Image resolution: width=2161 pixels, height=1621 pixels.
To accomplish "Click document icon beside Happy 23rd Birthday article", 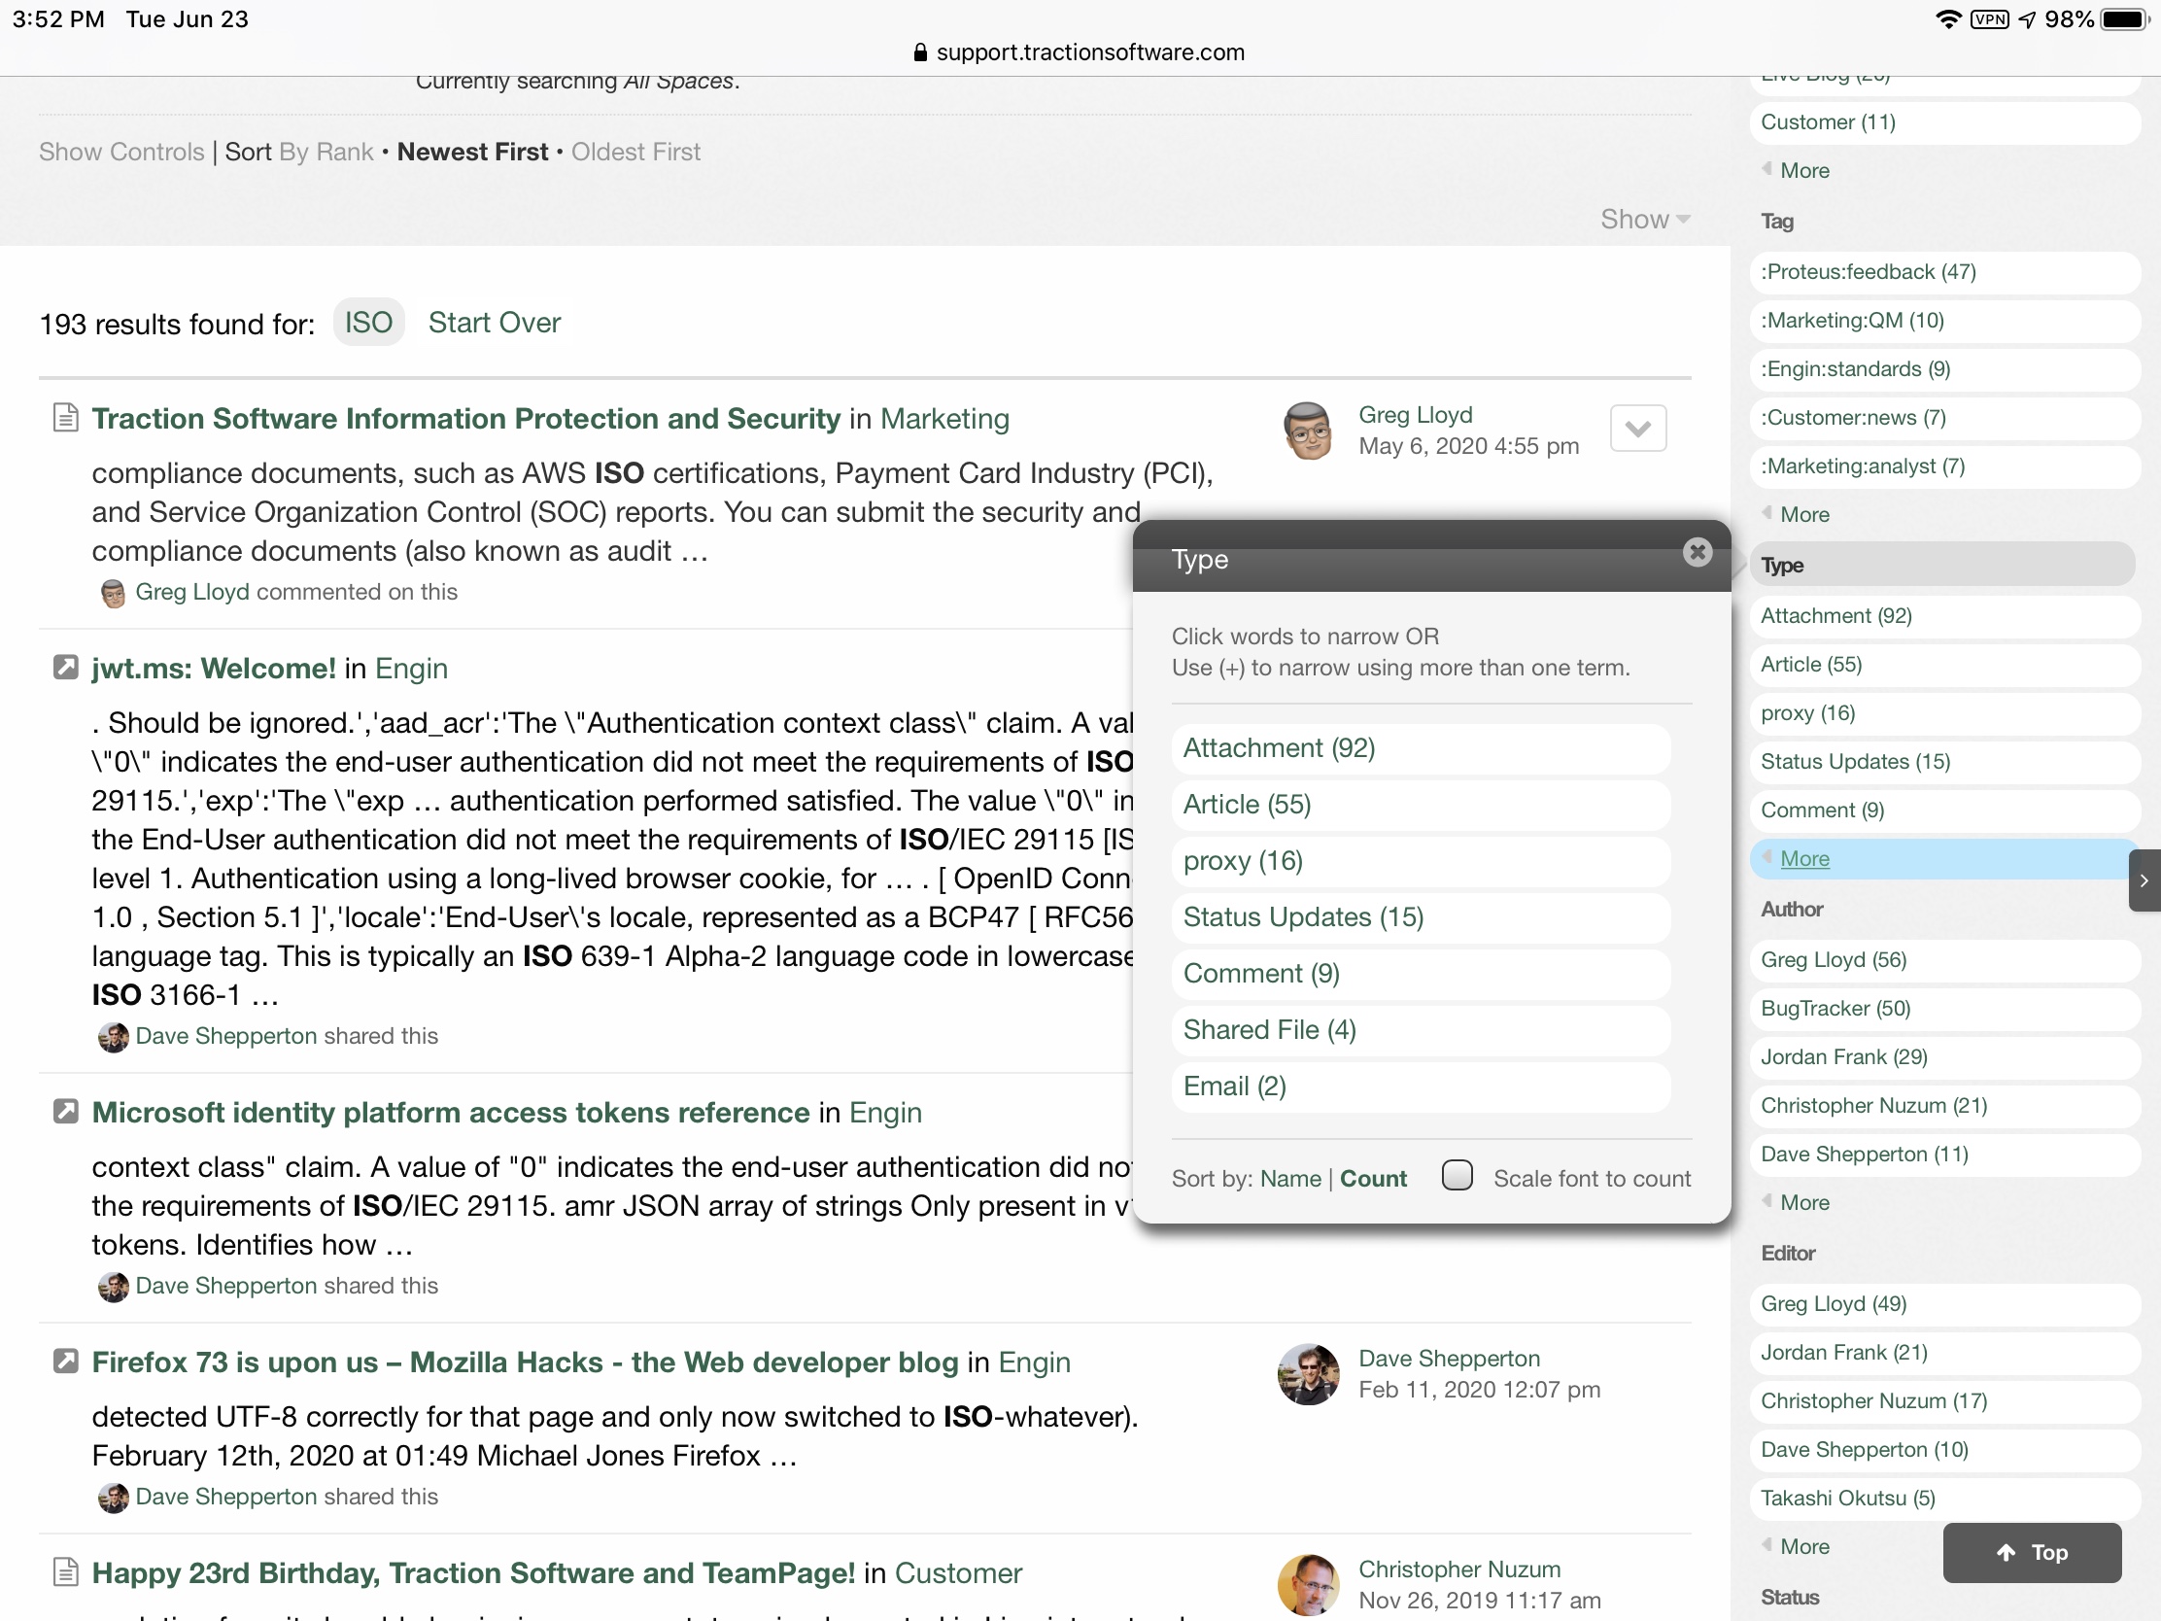I will 65,1572.
